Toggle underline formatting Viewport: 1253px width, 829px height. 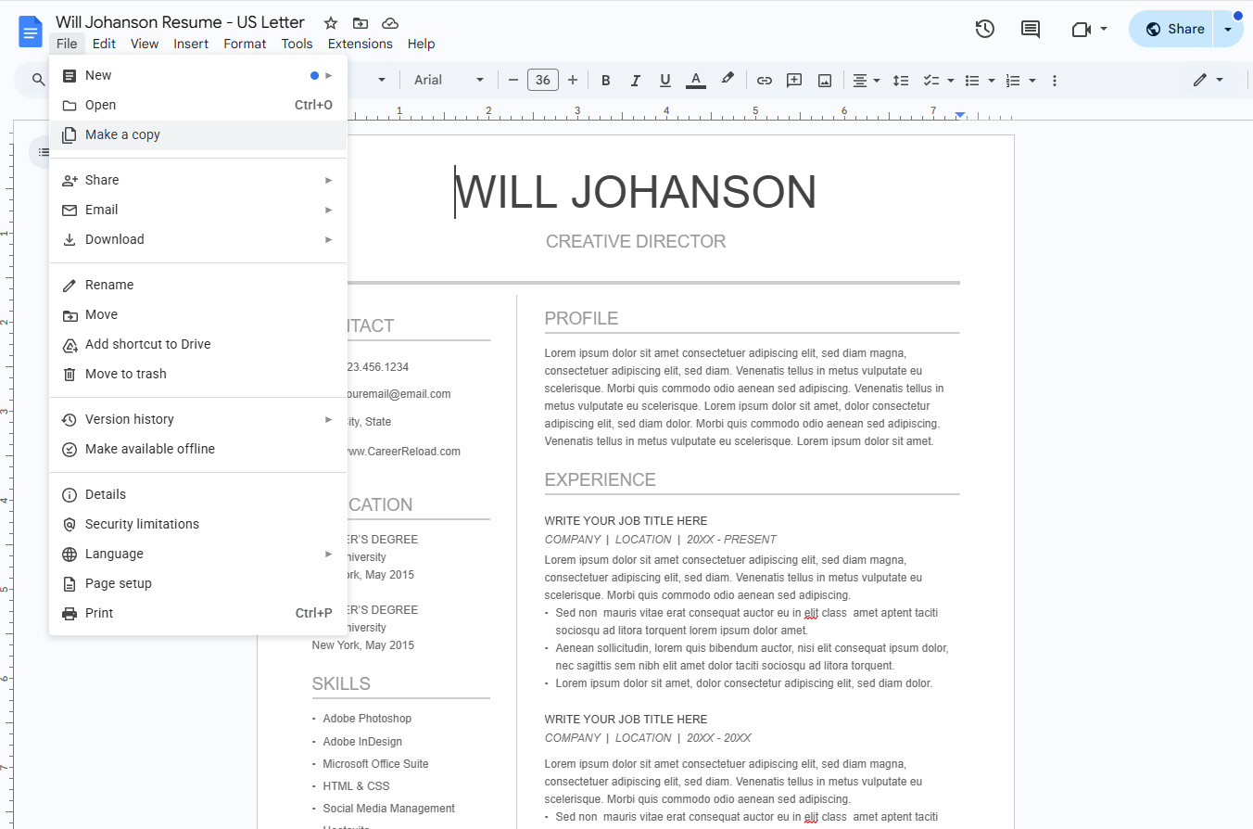(664, 81)
